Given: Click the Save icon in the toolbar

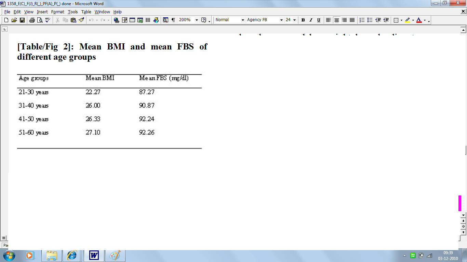Looking at the screenshot, I should click(22, 20).
